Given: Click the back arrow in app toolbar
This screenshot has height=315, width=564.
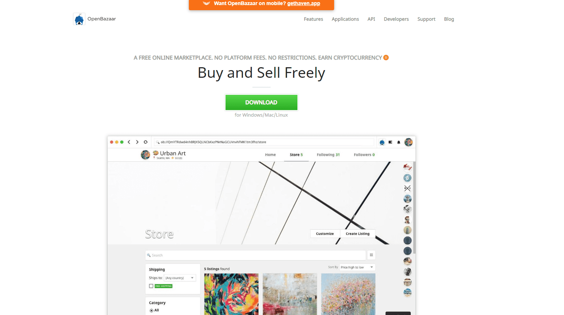Looking at the screenshot, I should [x=129, y=142].
